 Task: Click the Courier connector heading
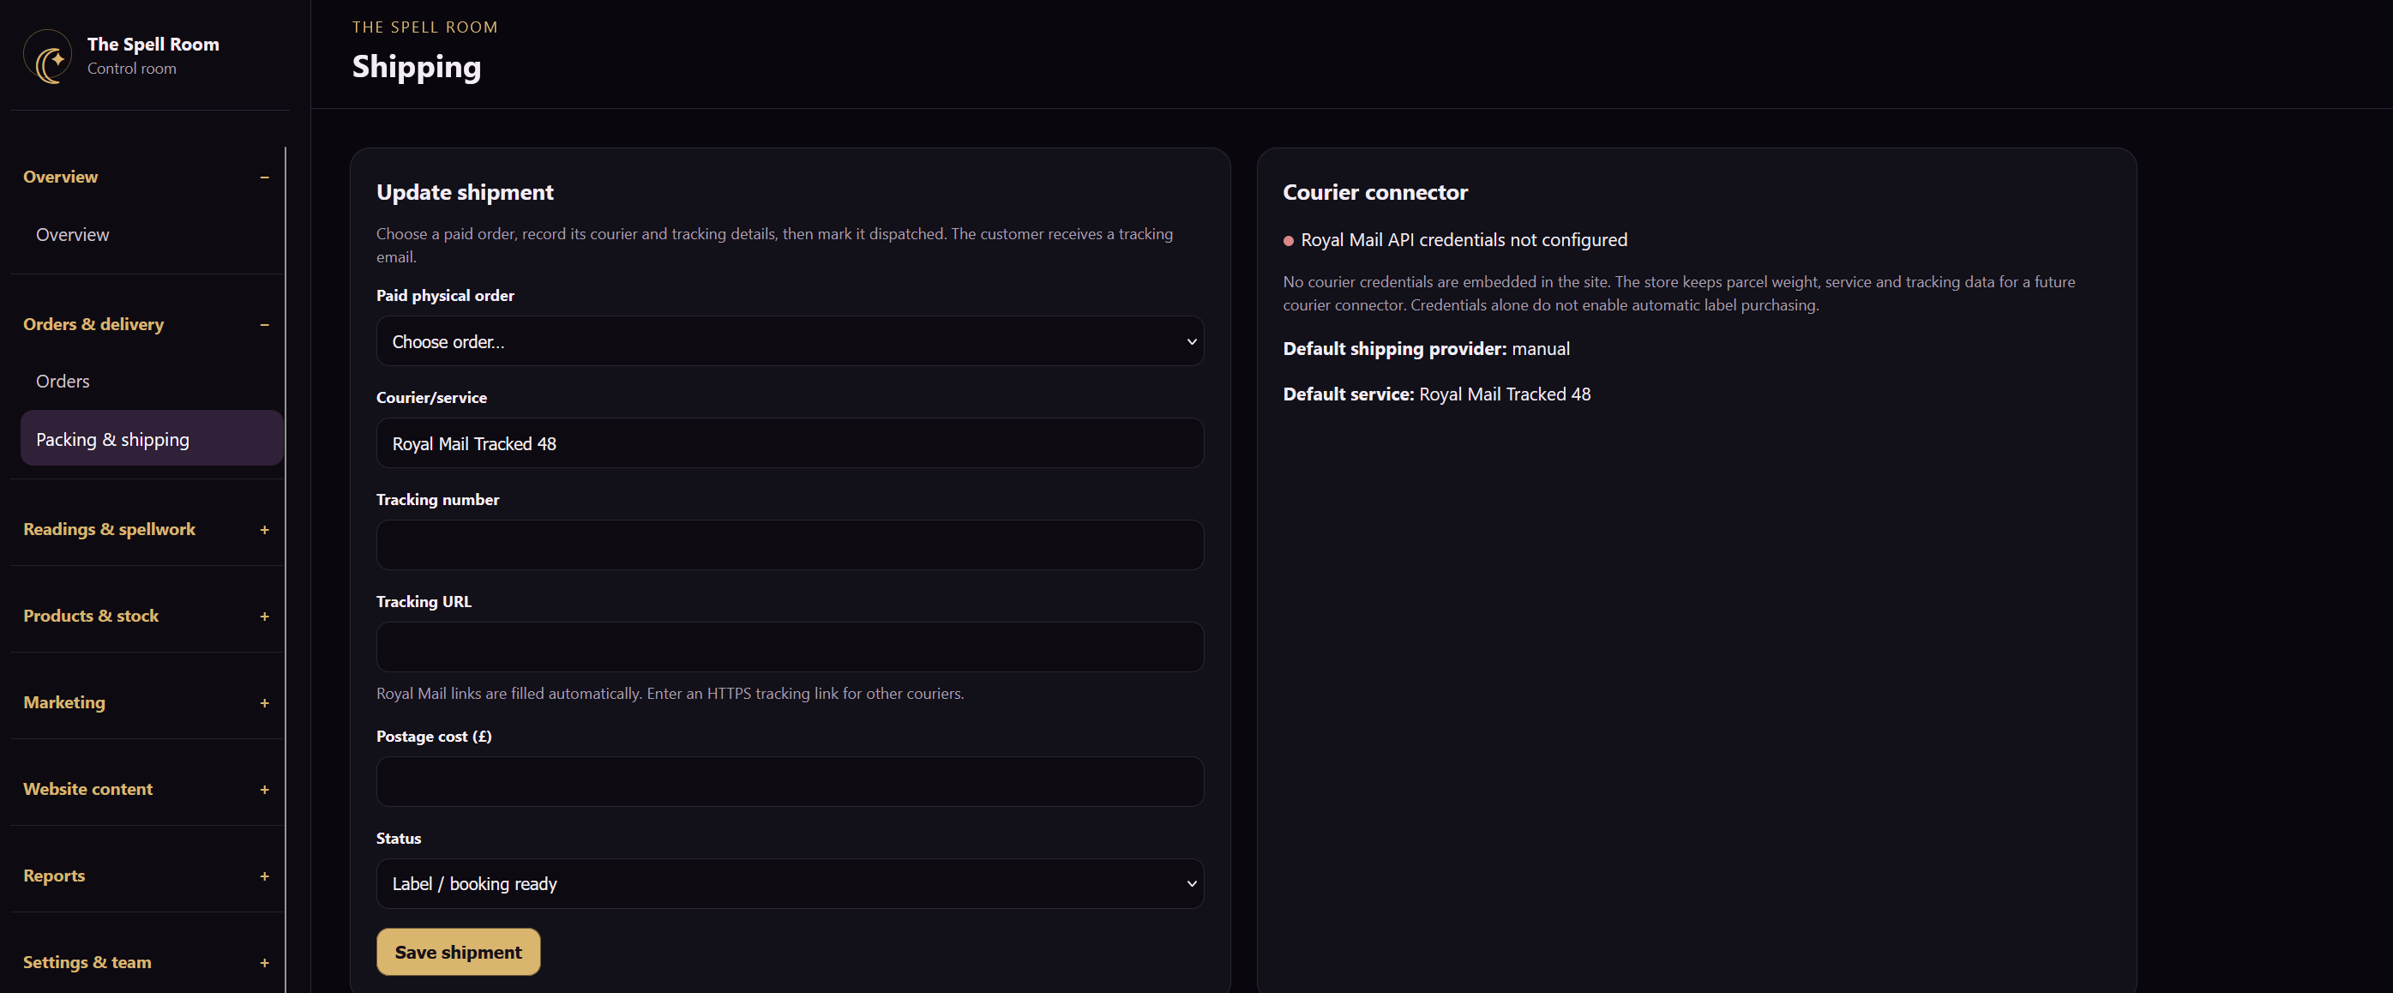(x=1375, y=192)
